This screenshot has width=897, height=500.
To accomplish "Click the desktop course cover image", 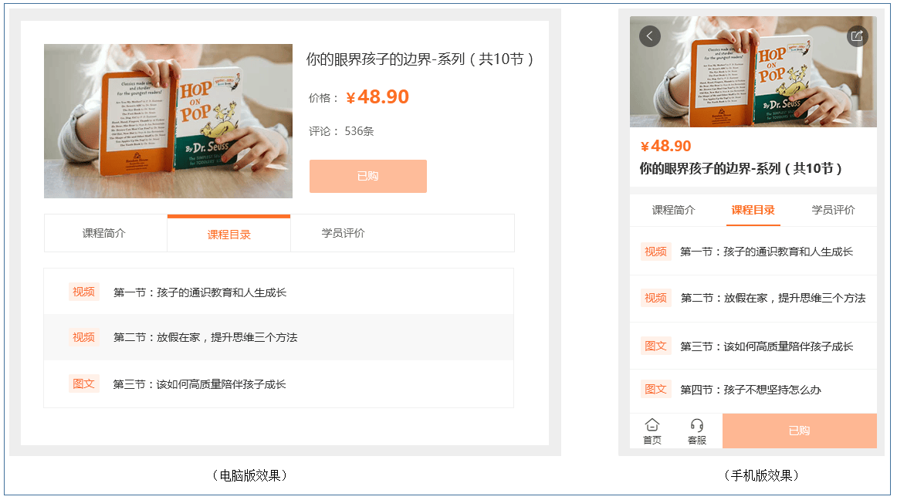I will click(x=168, y=121).
